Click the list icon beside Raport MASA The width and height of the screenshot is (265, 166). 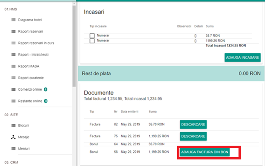(x=13, y=66)
